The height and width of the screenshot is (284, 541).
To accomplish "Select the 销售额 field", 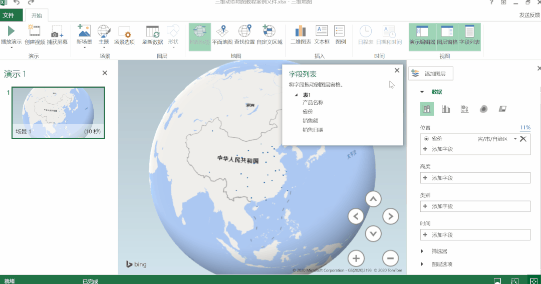I will 310,121.
